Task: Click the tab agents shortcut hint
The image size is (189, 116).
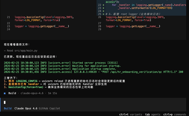Action: [153, 114]
